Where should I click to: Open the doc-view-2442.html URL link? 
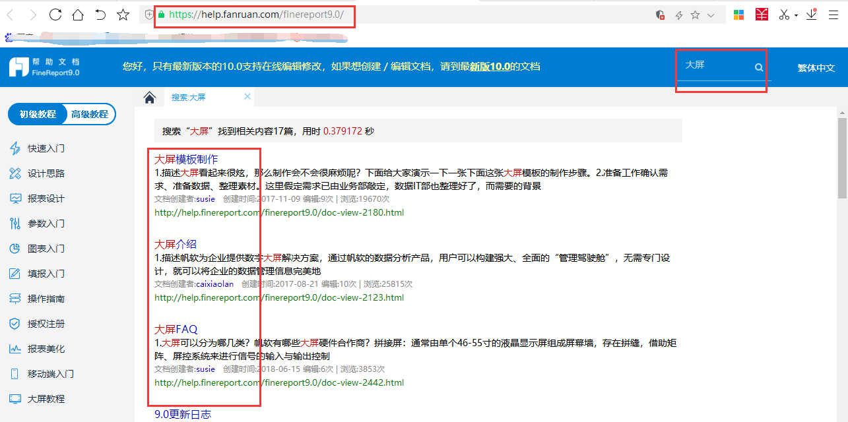[x=279, y=382]
